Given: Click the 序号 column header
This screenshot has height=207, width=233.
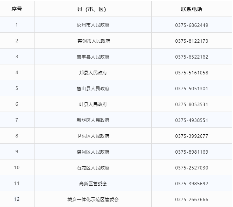Looking at the screenshot, I should (x=17, y=9).
